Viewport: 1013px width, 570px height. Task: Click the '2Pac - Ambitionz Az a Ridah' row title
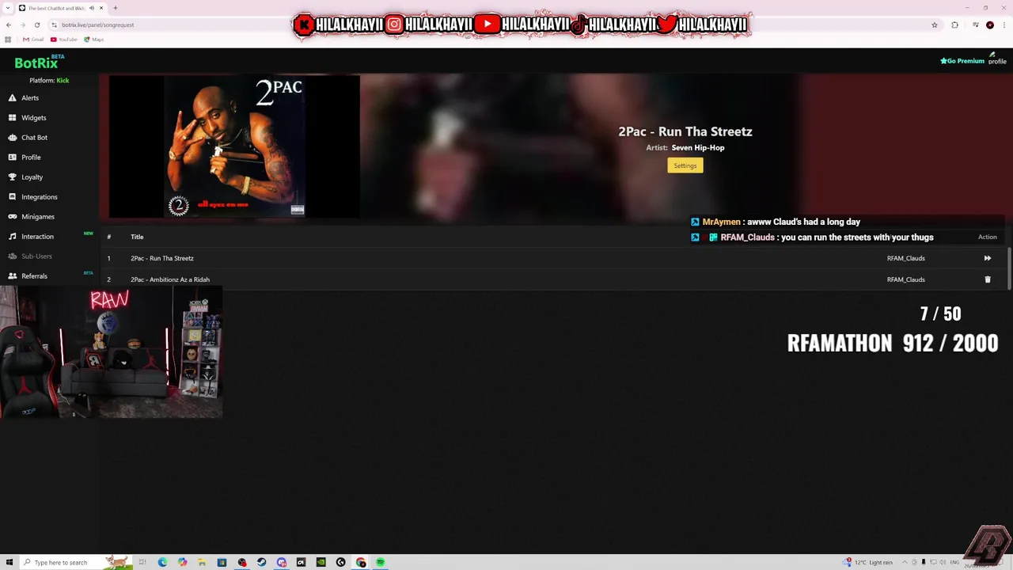pos(170,279)
